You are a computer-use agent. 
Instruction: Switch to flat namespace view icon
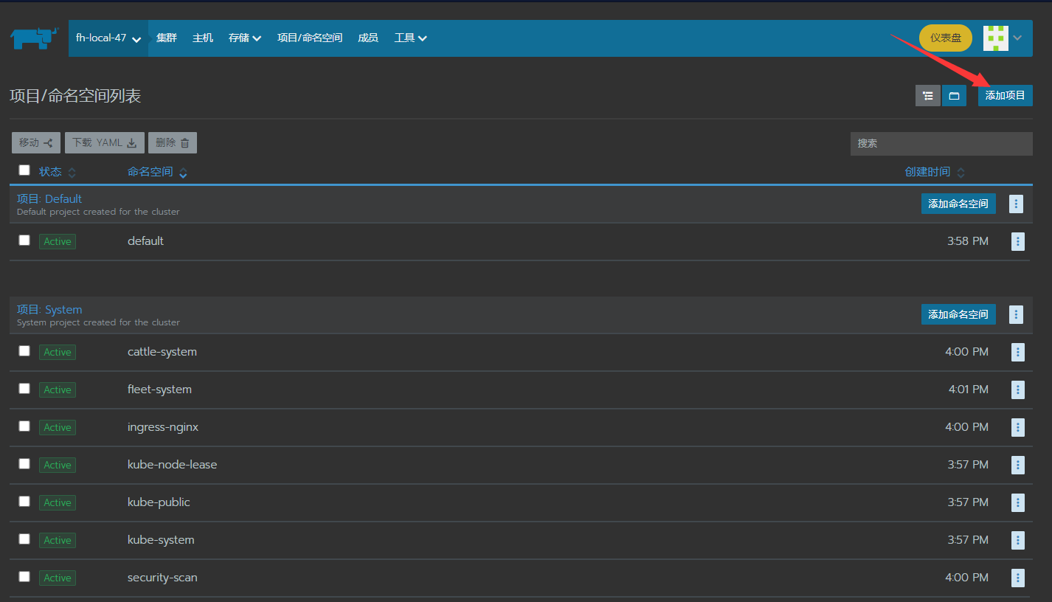point(954,96)
